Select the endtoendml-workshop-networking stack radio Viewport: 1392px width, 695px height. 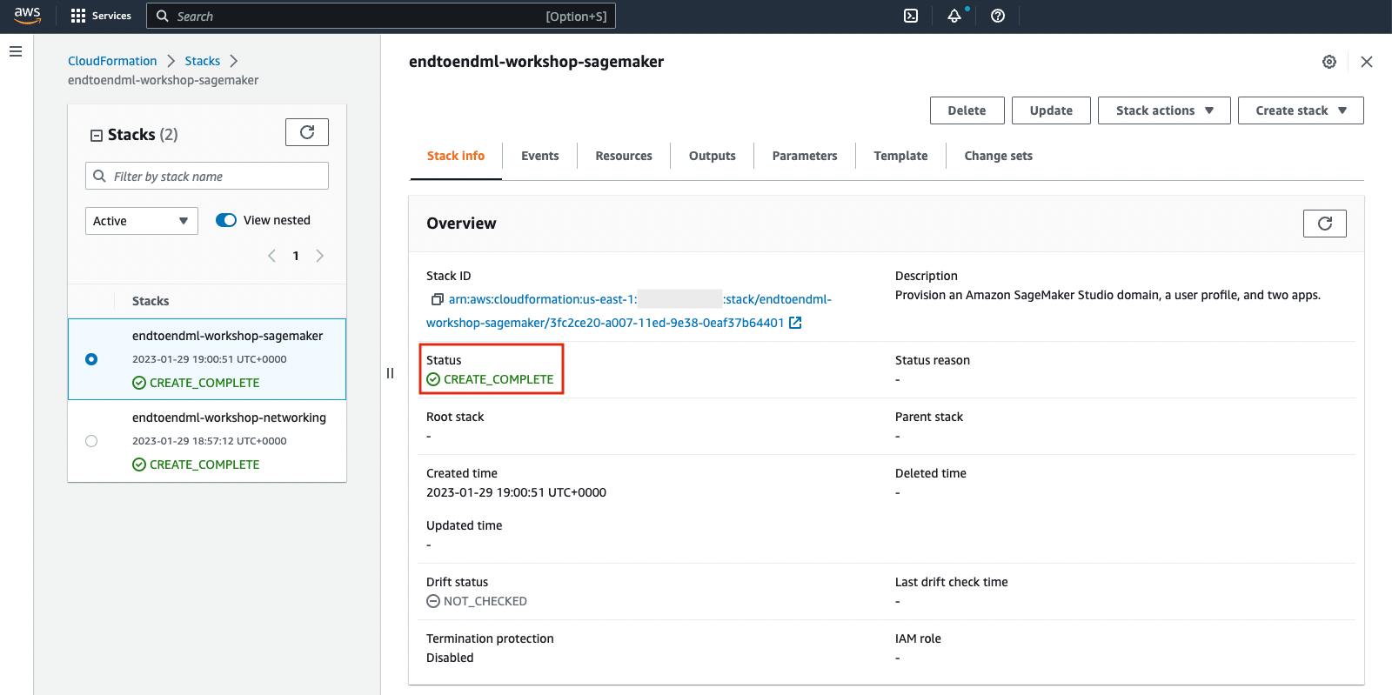[91, 441]
